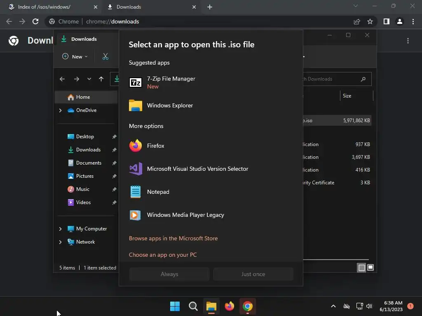Select the 5,971,862 KB iso file row

[x=337, y=121]
